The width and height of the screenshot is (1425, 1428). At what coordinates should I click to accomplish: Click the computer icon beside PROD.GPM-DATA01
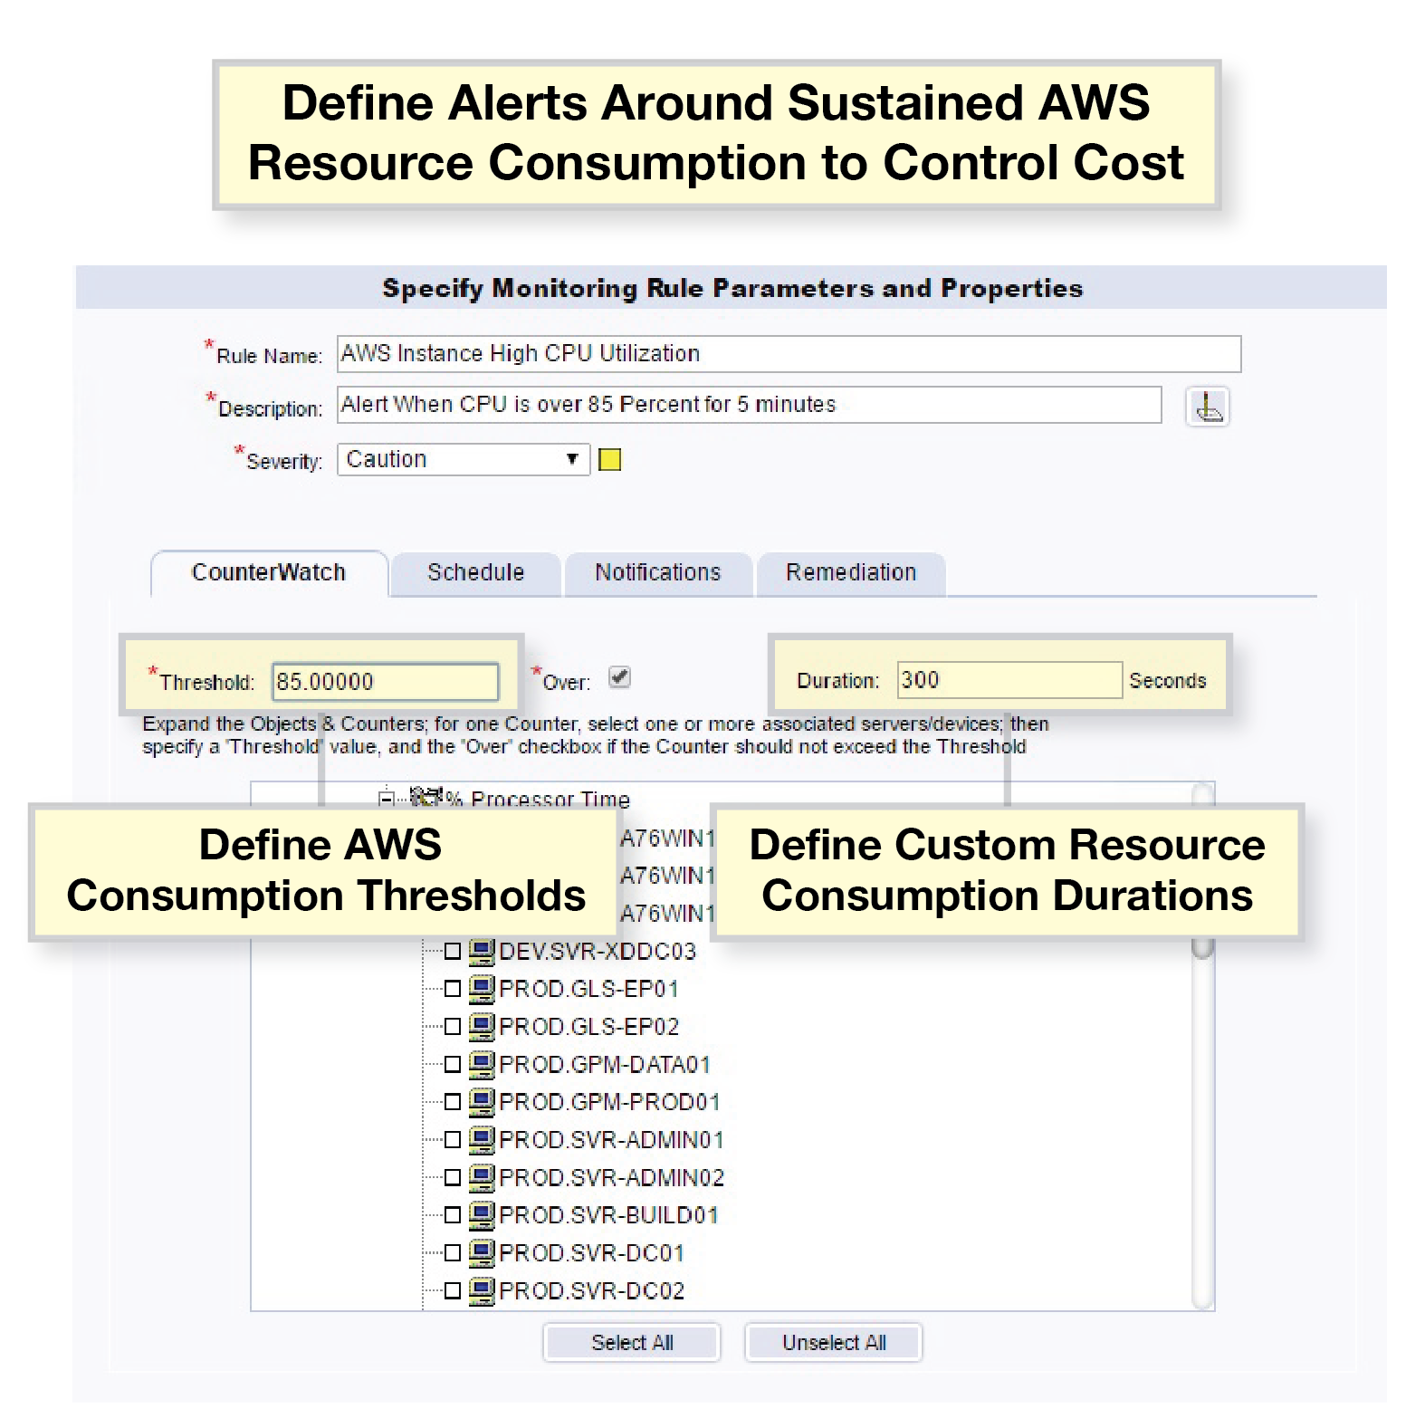482,1064
